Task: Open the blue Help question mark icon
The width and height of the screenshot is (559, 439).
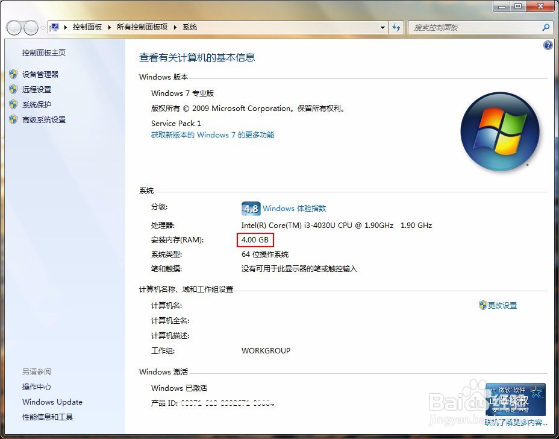Action: click(548, 45)
